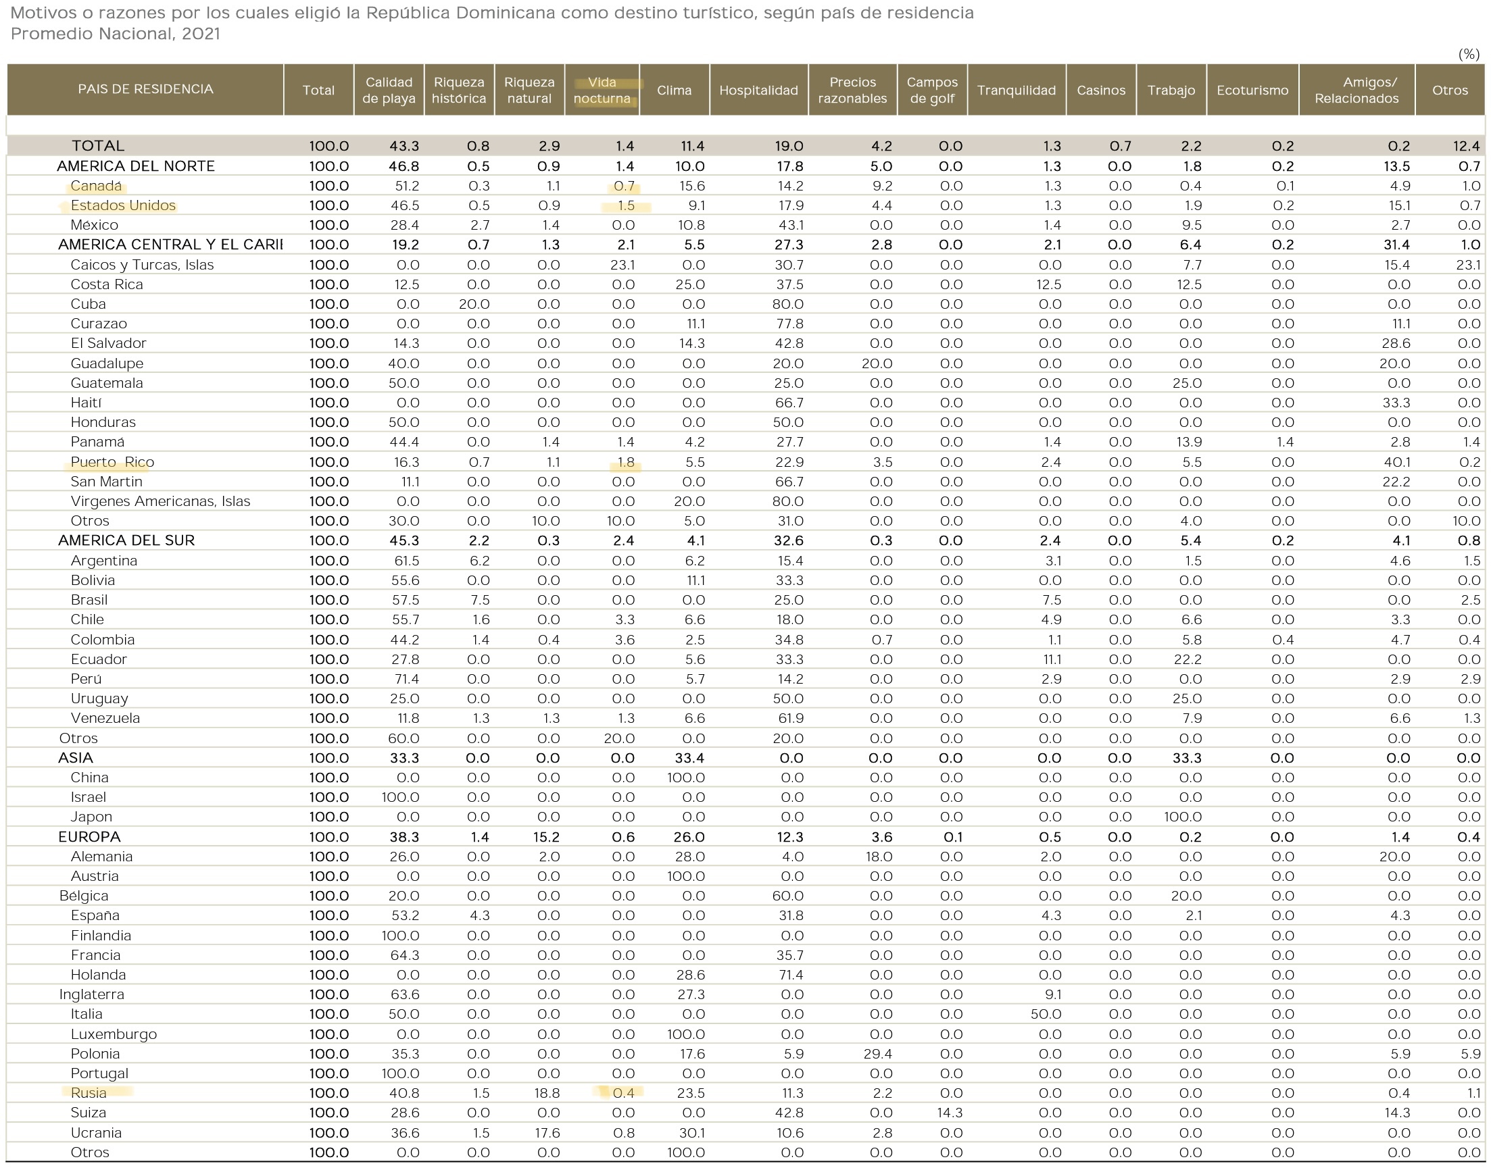Click the 'Campos de golf' header cell
The height and width of the screenshot is (1170, 1491).
click(x=932, y=90)
